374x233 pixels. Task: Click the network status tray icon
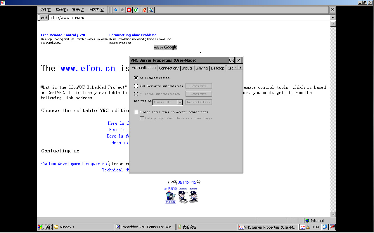click(x=308, y=227)
